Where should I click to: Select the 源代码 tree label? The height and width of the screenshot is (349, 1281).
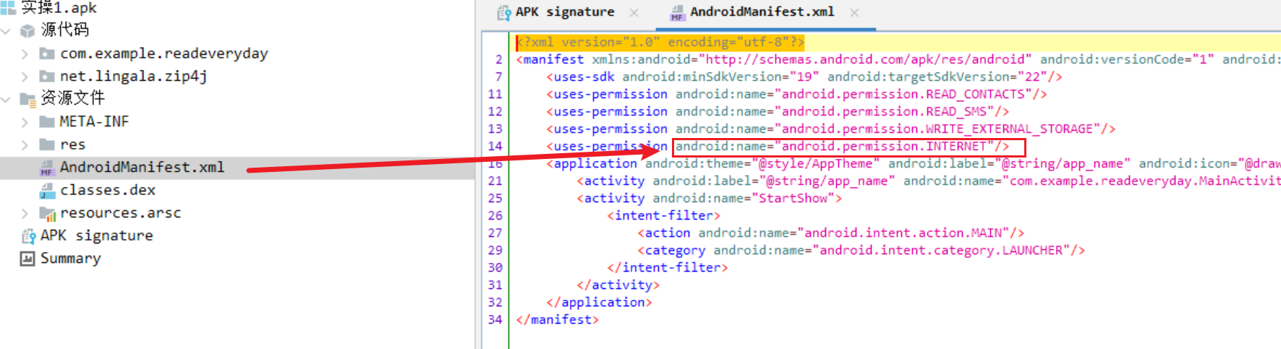(64, 30)
